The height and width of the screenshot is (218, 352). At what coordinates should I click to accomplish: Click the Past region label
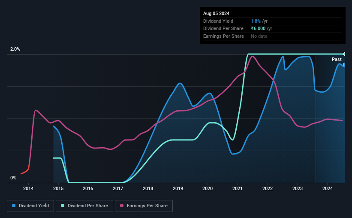click(x=337, y=59)
